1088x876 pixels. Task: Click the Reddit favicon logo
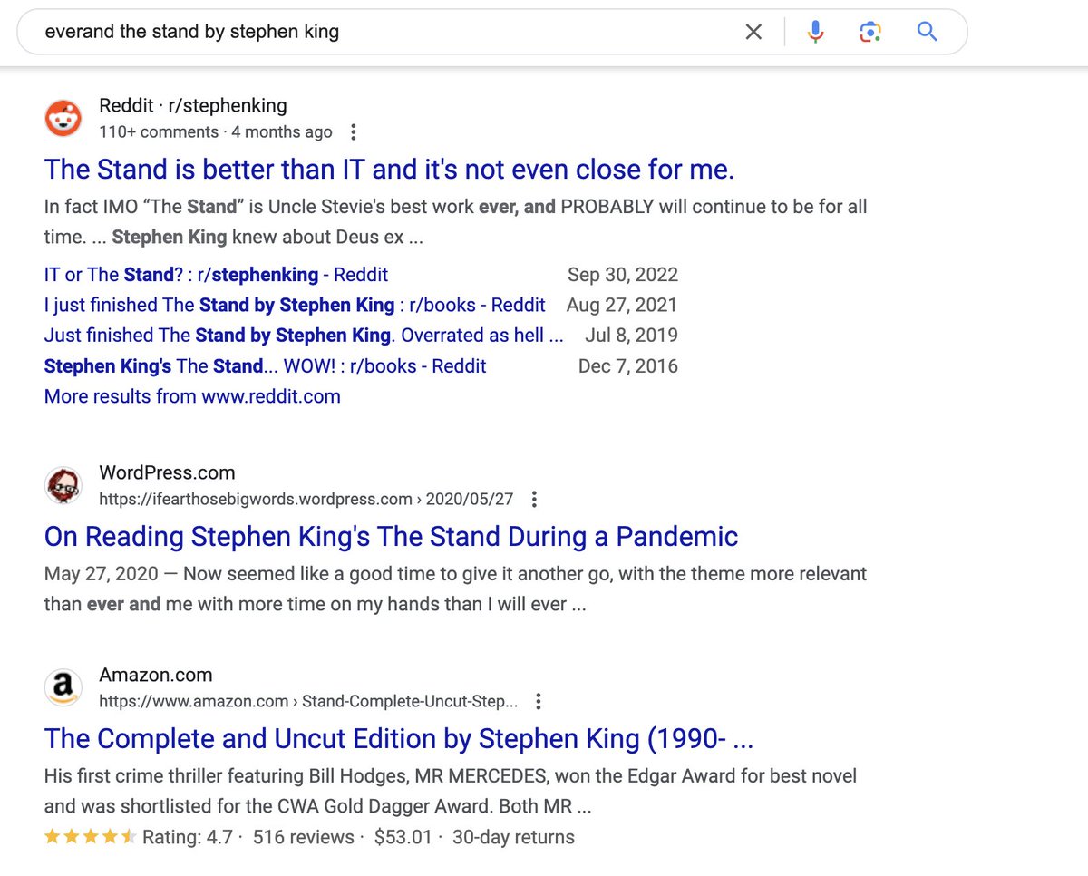tap(63, 119)
